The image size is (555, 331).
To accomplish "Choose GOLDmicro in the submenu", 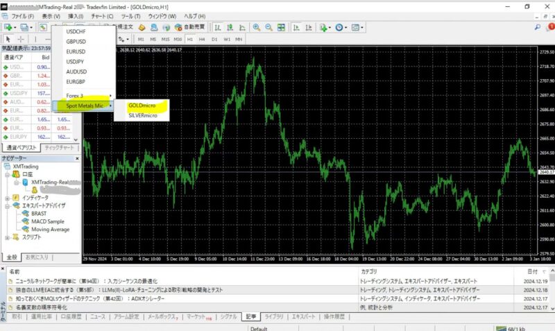I will [142, 105].
